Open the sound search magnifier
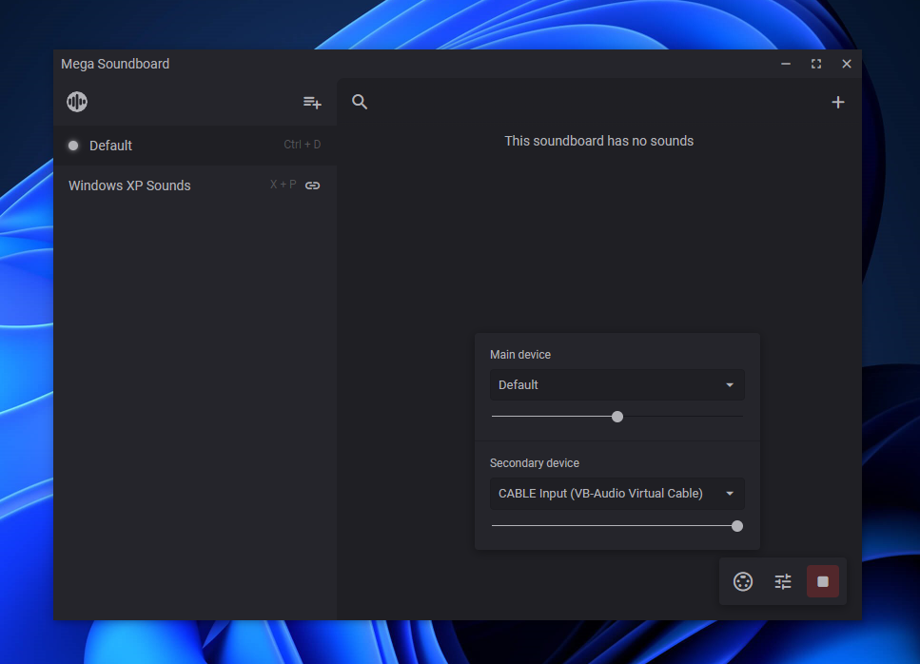 (x=360, y=102)
